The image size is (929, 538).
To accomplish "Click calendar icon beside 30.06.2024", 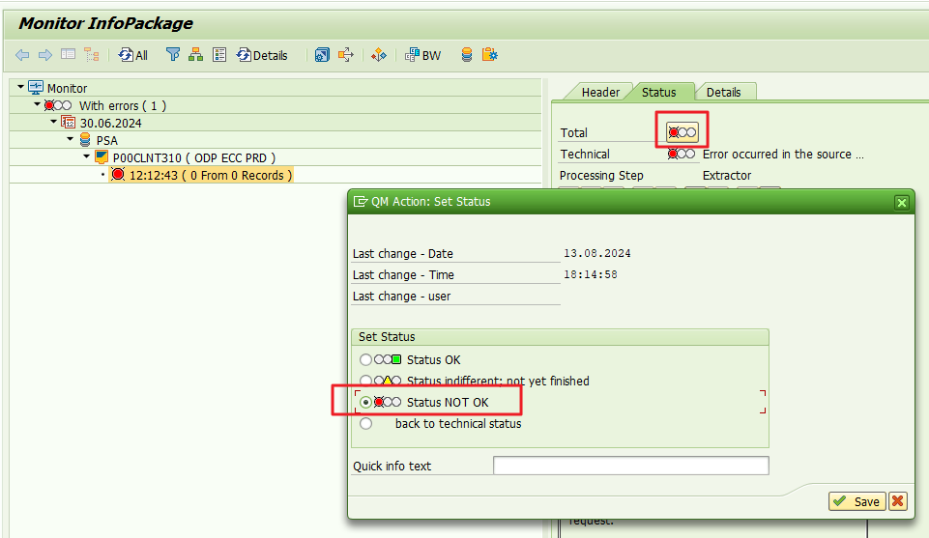I will pos(69,123).
